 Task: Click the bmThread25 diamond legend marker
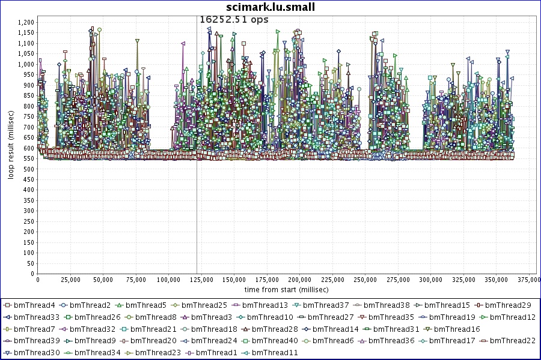175,305
